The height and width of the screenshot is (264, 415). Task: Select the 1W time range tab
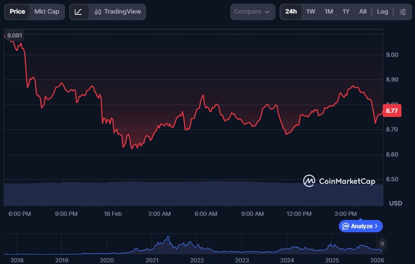tap(311, 12)
